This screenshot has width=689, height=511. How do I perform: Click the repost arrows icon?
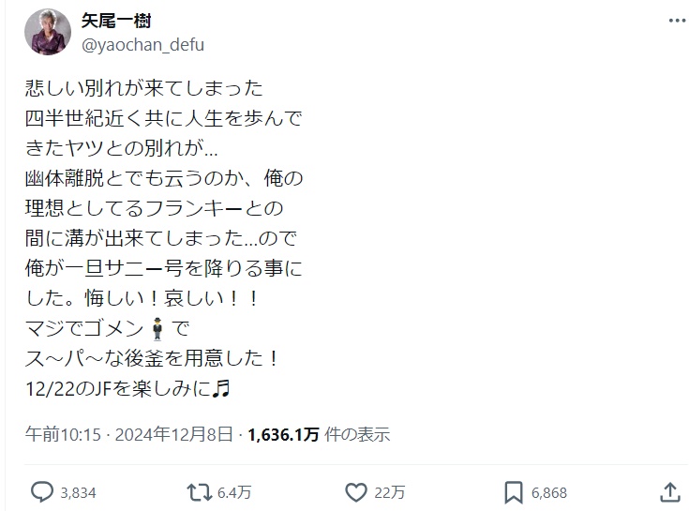(x=199, y=491)
